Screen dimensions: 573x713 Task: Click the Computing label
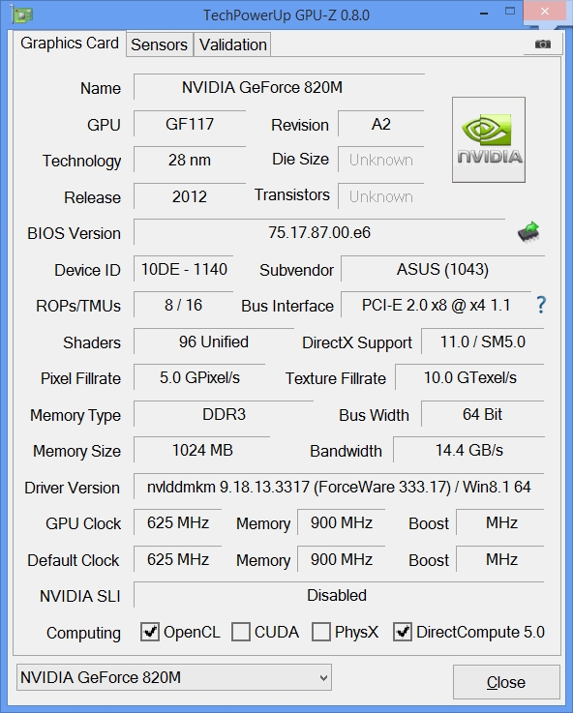pos(83,633)
